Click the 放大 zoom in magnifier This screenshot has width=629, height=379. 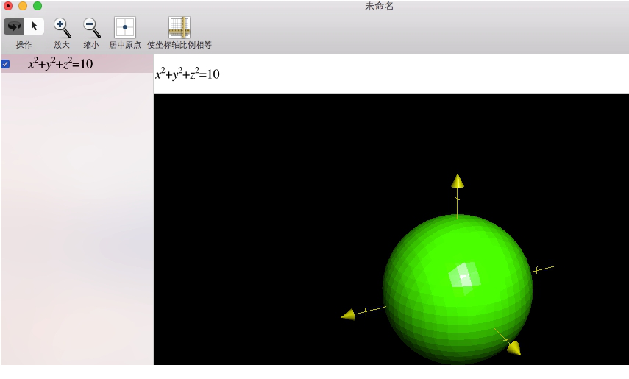click(62, 28)
